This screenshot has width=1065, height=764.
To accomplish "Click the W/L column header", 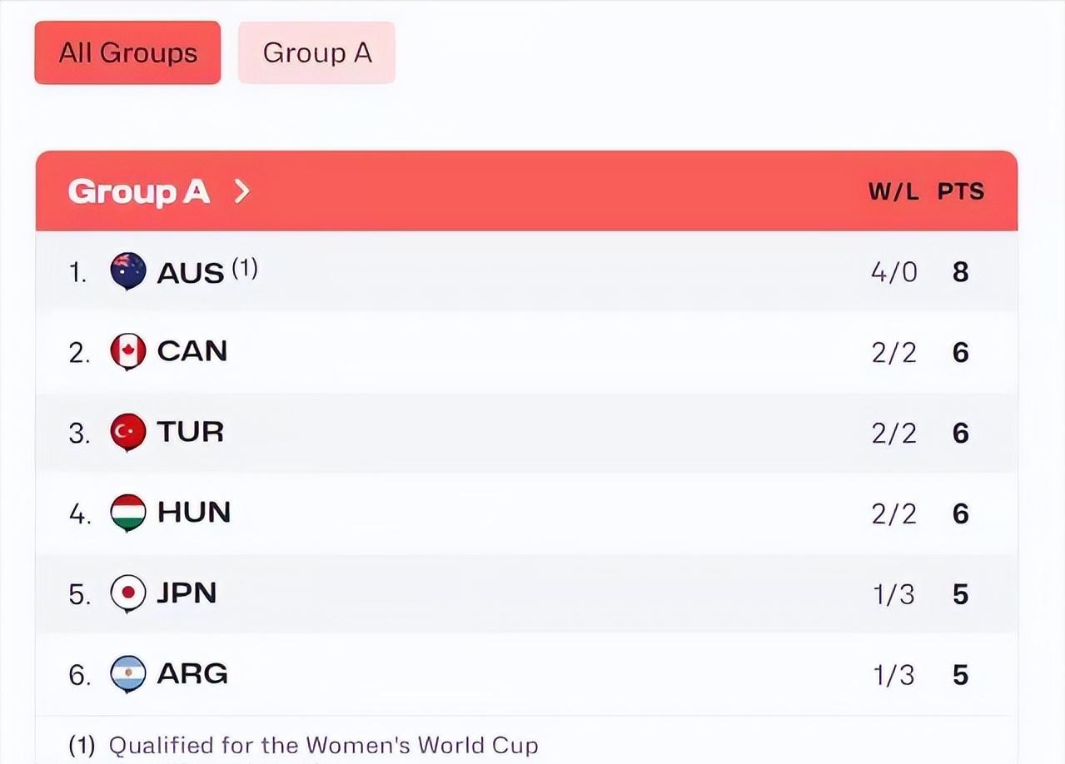I will tap(893, 192).
